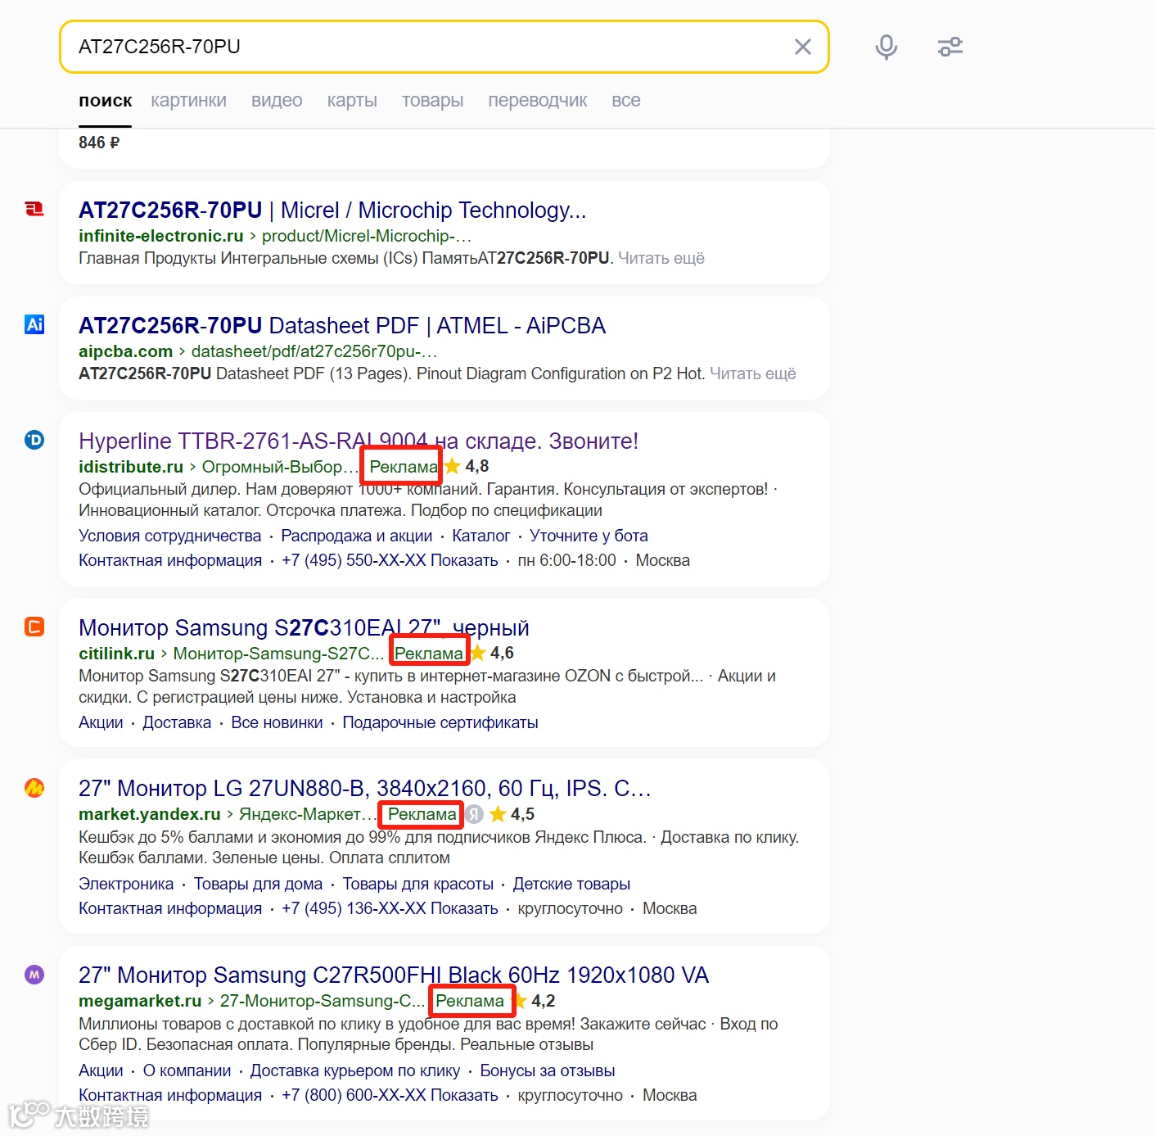Click the citilink.ru domain link
The height and width of the screenshot is (1136, 1155).
[116, 654]
